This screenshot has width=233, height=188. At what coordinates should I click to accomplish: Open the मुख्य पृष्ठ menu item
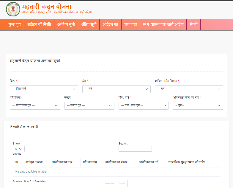[14, 24]
